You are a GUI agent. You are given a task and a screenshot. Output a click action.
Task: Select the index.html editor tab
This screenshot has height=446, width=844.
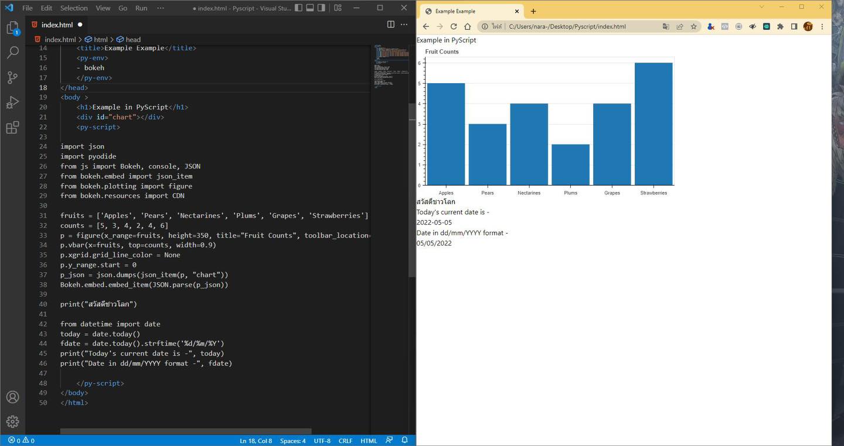(57, 25)
